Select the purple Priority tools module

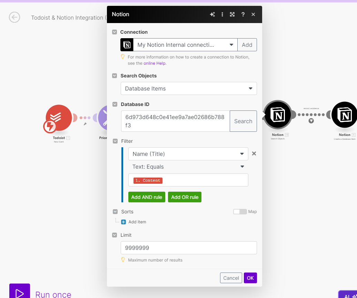(x=103, y=118)
